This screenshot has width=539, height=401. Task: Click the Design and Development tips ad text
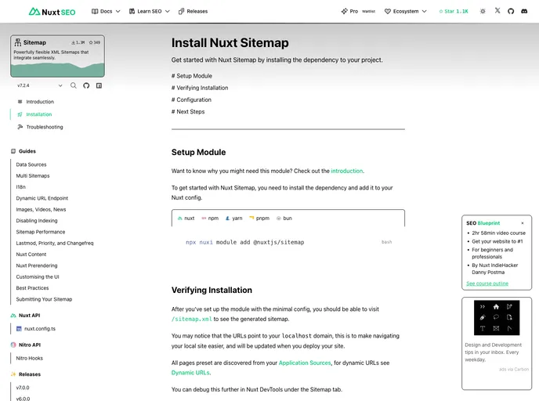coord(493,352)
